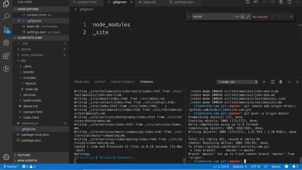
Task: Click the feedback smiley in status bar
Action: (286, 167)
